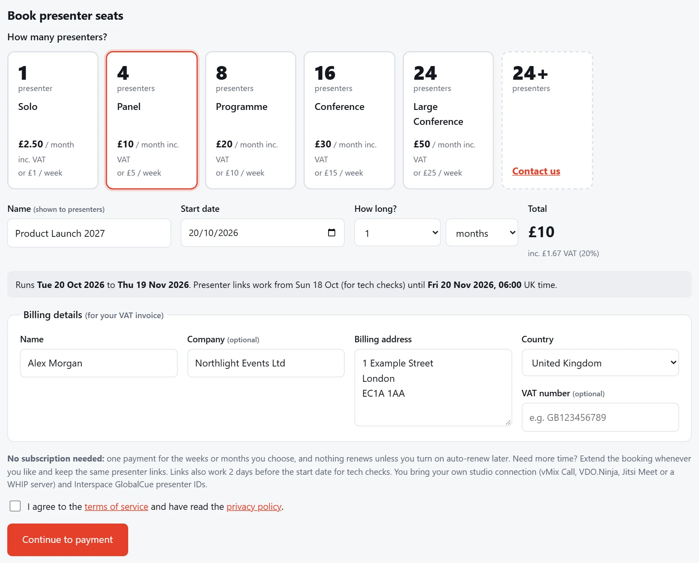Click Continue to payment button
Viewport: 699px width, 563px height.
coord(68,540)
